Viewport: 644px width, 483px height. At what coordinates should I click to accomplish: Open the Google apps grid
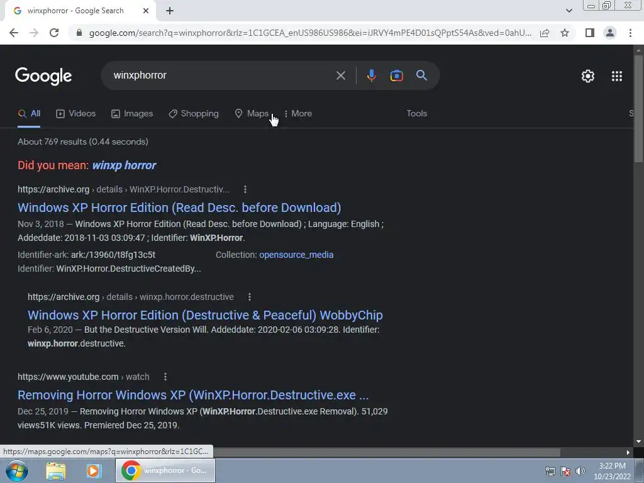[x=617, y=76]
